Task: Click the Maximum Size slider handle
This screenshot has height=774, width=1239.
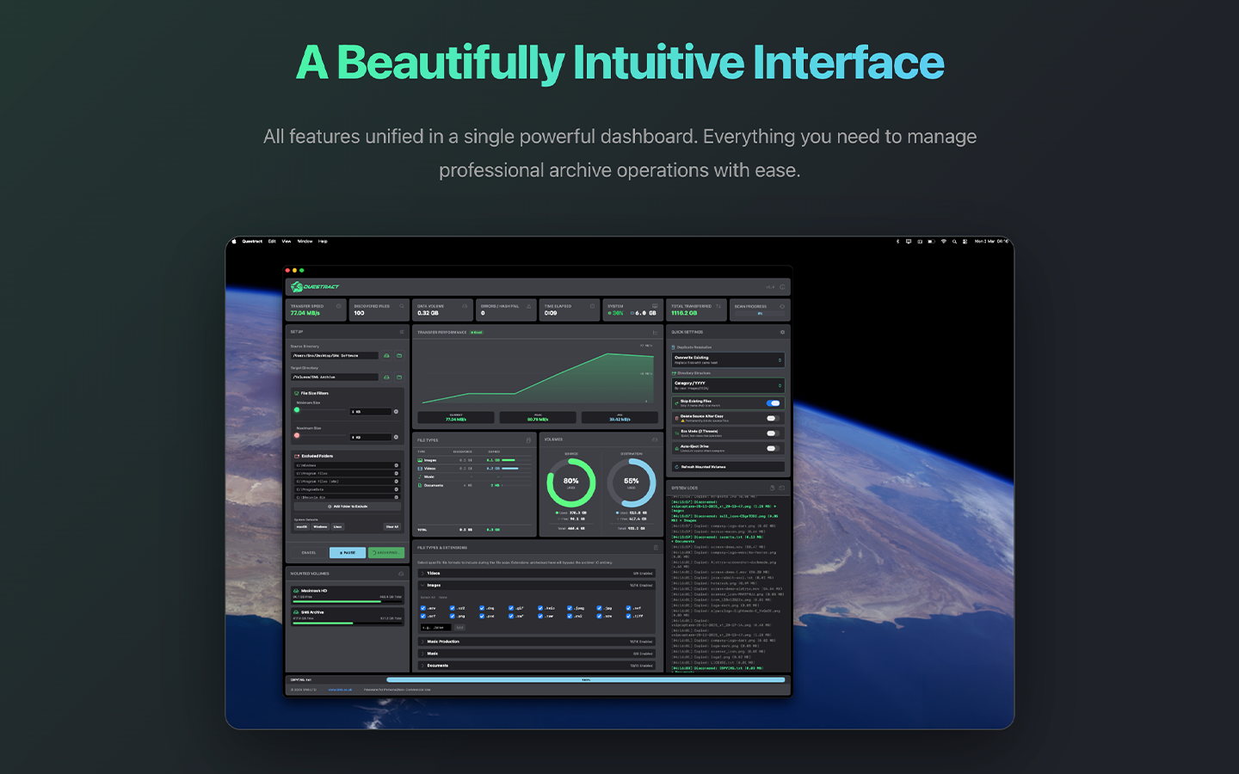Action: (x=297, y=435)
